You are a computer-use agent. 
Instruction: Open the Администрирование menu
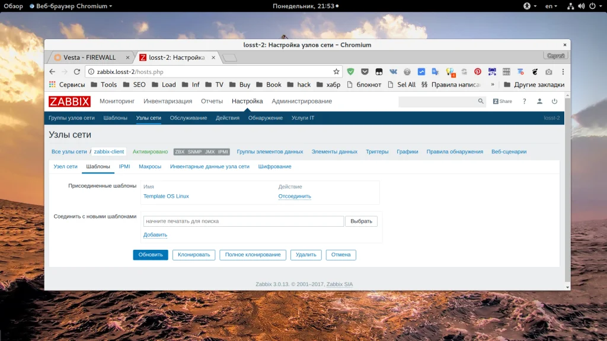(302, 101)
